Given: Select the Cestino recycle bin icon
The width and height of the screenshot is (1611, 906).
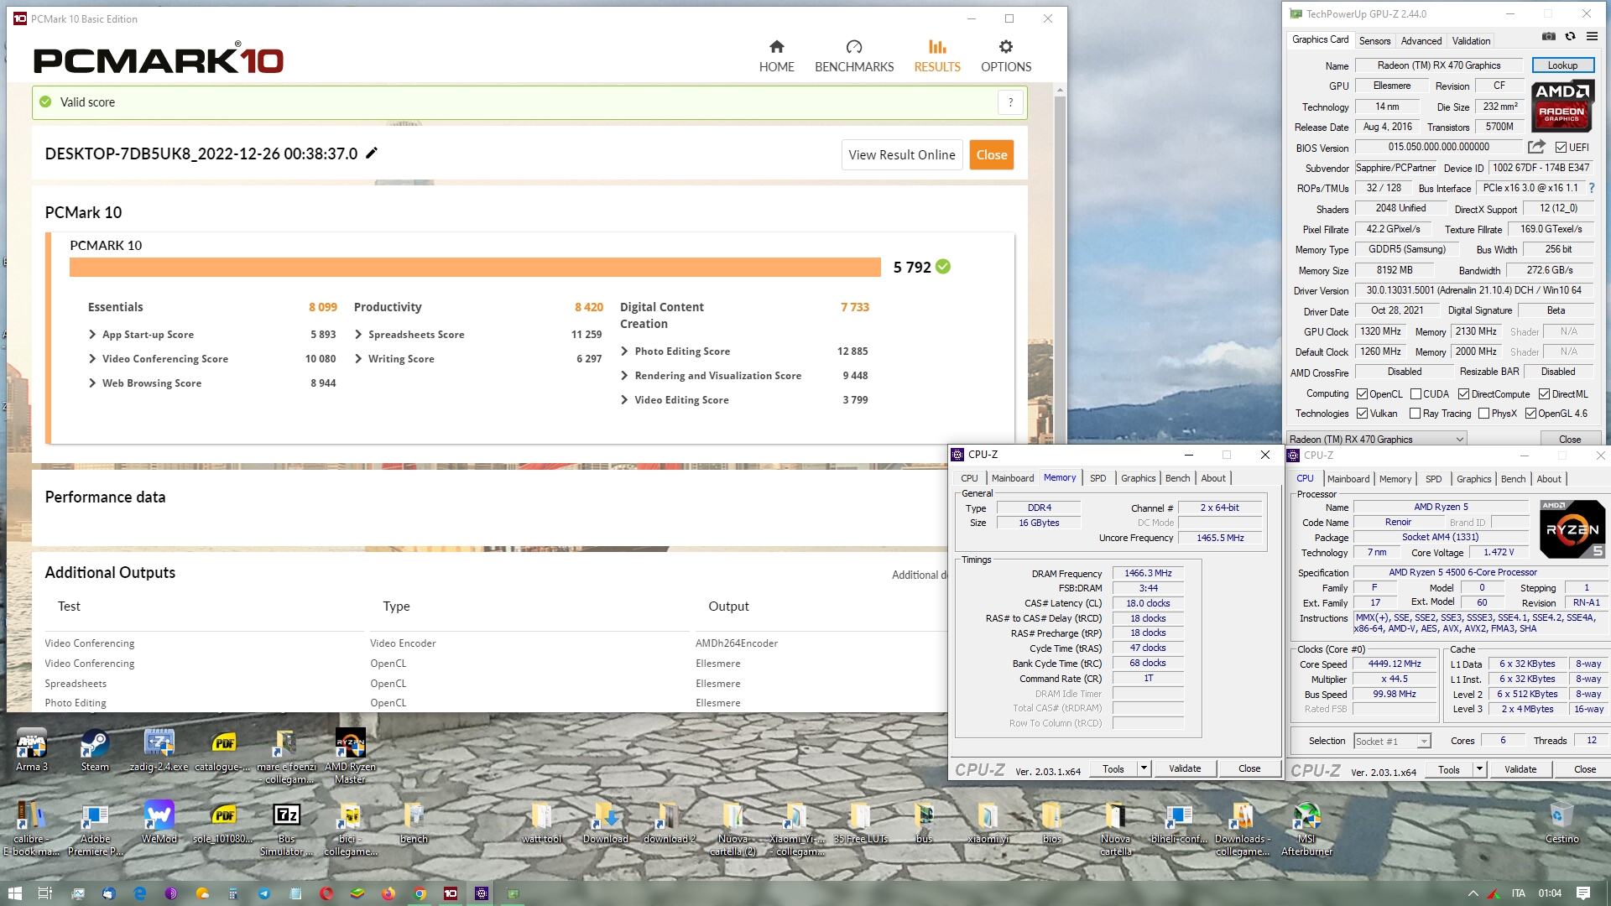Looking at the screenshot, I should coord(1561,822).
